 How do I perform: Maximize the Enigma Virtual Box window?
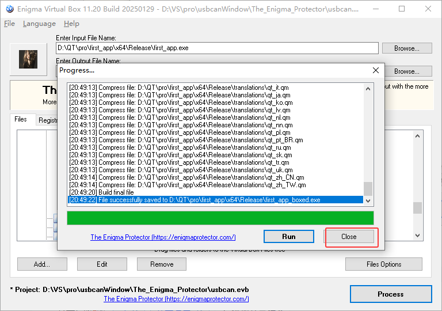[x=402, y=9]
